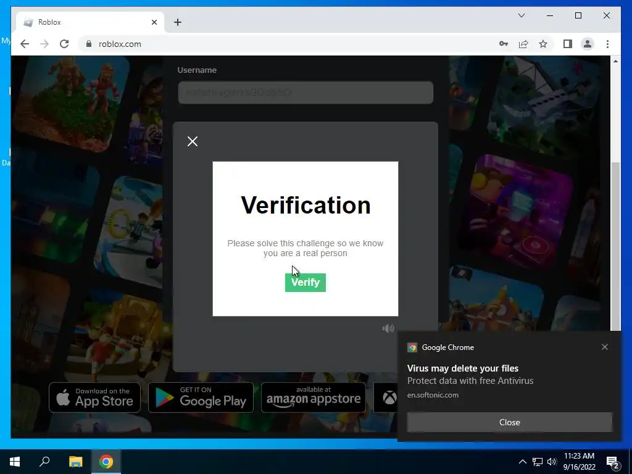Click the Download on the App Store badge
This screenshot has height=474, width=632.
[x=94, y=397]
